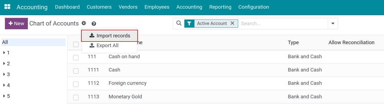Sort by the Type column header
Image resolution: width=384 pixels, height=104 pixels.
click(x=293, y=43)
